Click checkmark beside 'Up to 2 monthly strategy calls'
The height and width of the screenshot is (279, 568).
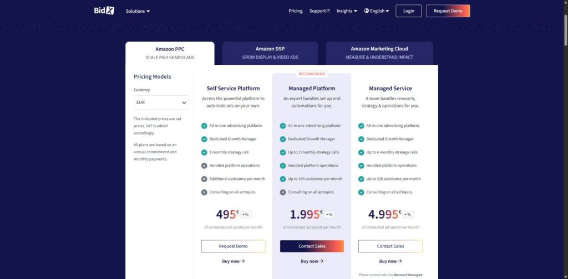point(283,153)
